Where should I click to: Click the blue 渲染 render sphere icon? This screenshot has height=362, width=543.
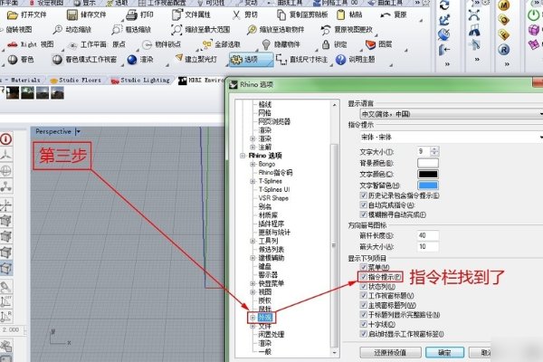tap(132, 60)
